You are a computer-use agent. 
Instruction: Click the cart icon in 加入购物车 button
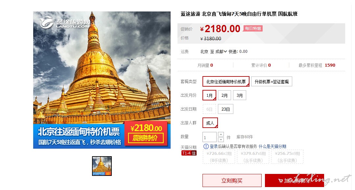tap(280, 181)
